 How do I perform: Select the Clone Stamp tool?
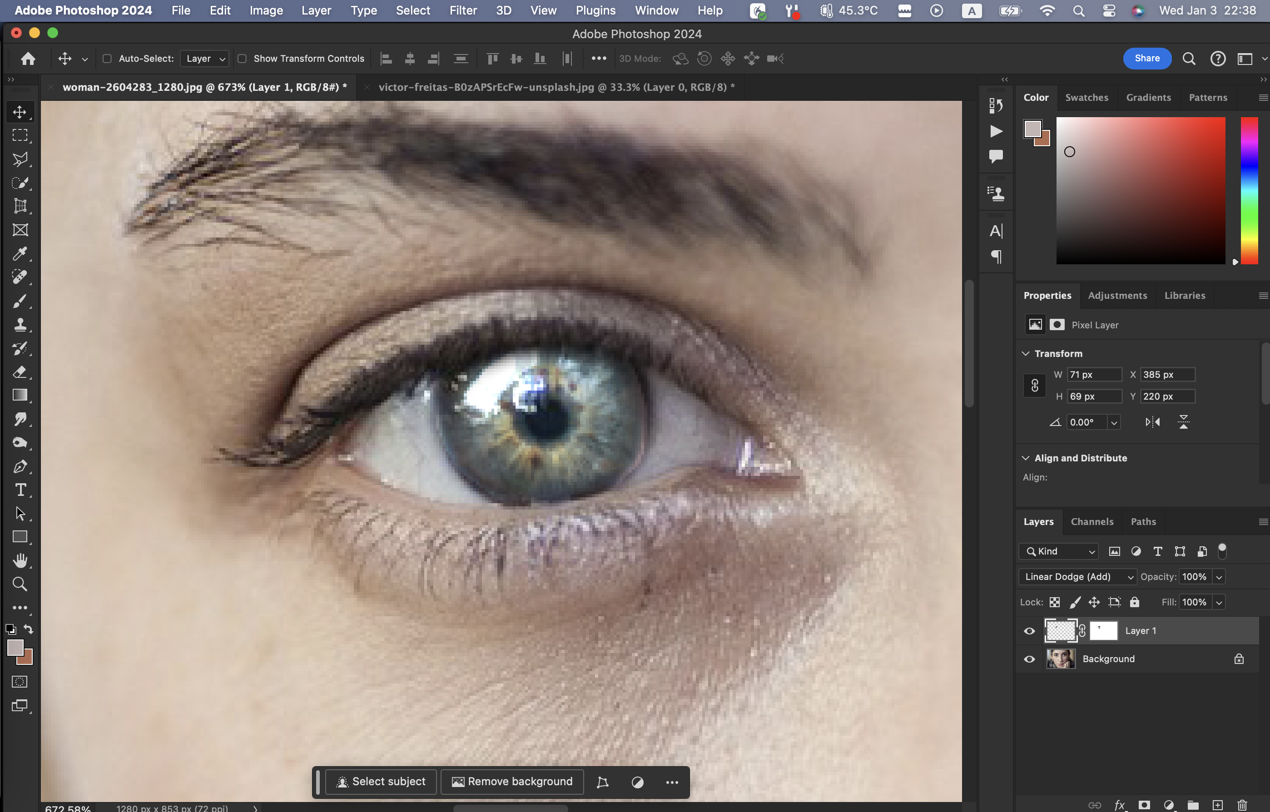[x=20, y=324]
